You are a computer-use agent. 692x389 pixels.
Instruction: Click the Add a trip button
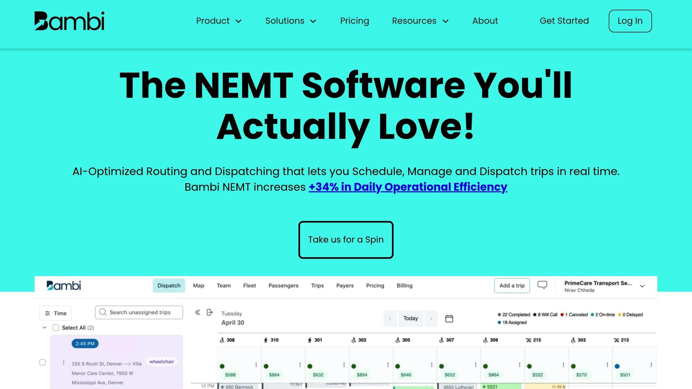click(512, 286)
